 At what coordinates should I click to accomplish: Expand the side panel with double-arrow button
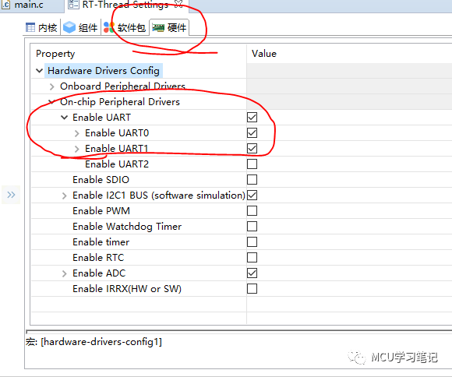[x=11, y=195]
